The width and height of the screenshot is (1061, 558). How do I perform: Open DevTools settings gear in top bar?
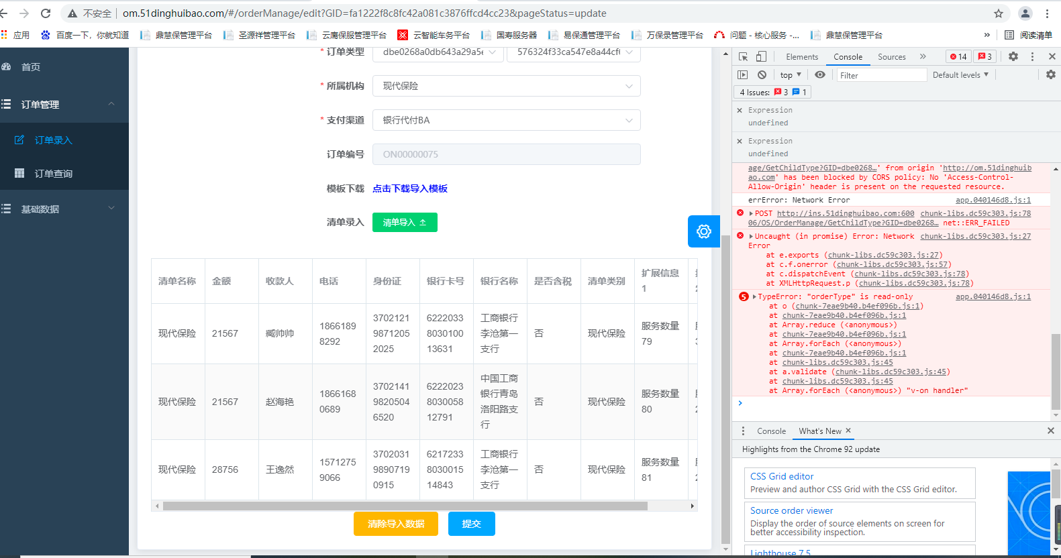click(x=1013, y=57)
